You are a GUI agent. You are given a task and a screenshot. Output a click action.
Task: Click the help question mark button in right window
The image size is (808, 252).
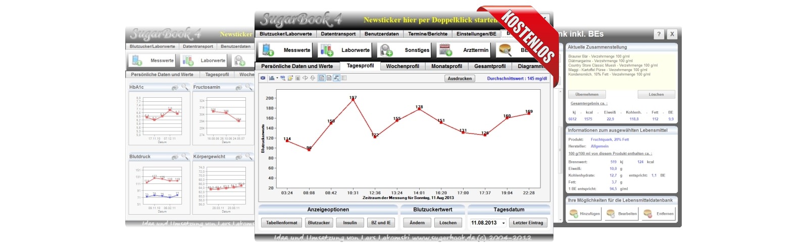[x=659, y=34]
